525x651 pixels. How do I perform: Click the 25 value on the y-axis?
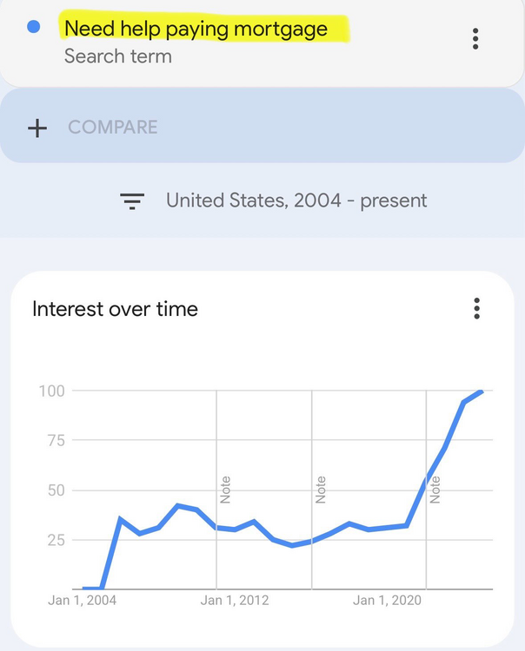click(x=55, y=540)
